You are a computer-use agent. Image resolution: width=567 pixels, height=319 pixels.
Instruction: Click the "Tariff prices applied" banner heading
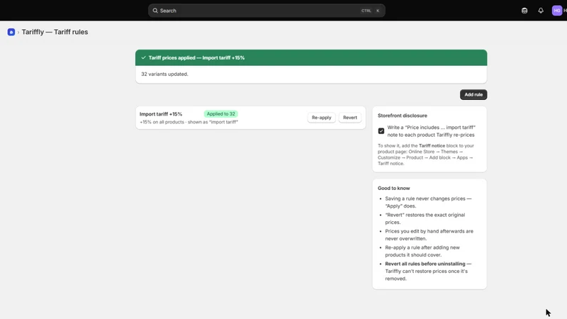pyautogui.click(x=196, y=57)
